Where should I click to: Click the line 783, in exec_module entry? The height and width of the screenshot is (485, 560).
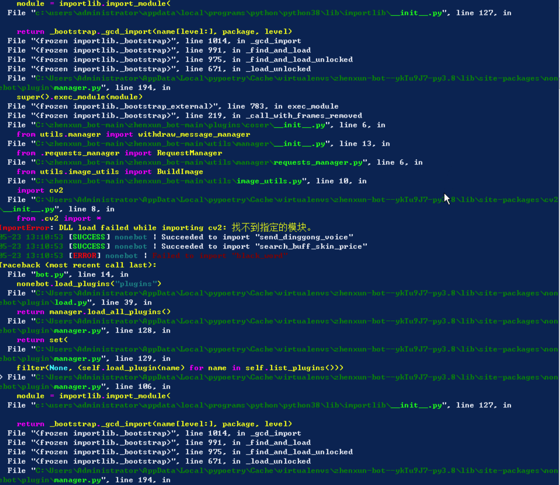[x=173, y=106]
